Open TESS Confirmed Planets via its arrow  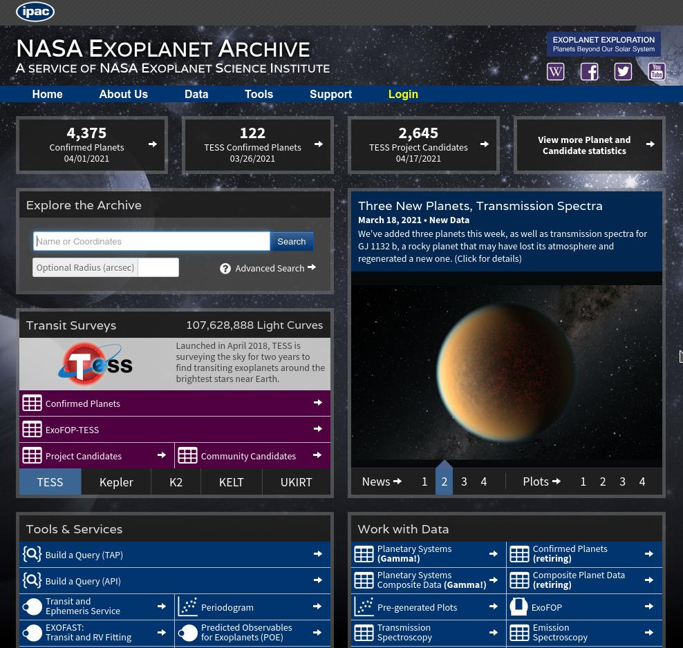pos(319,144)
